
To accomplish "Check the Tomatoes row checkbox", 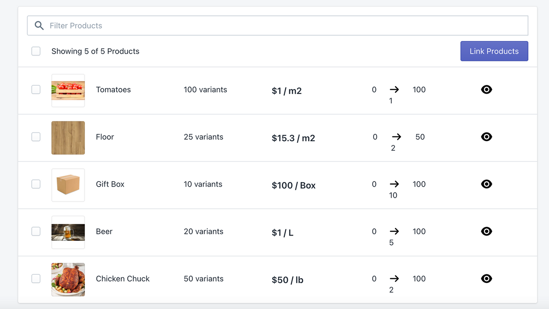I will point(36,90).
